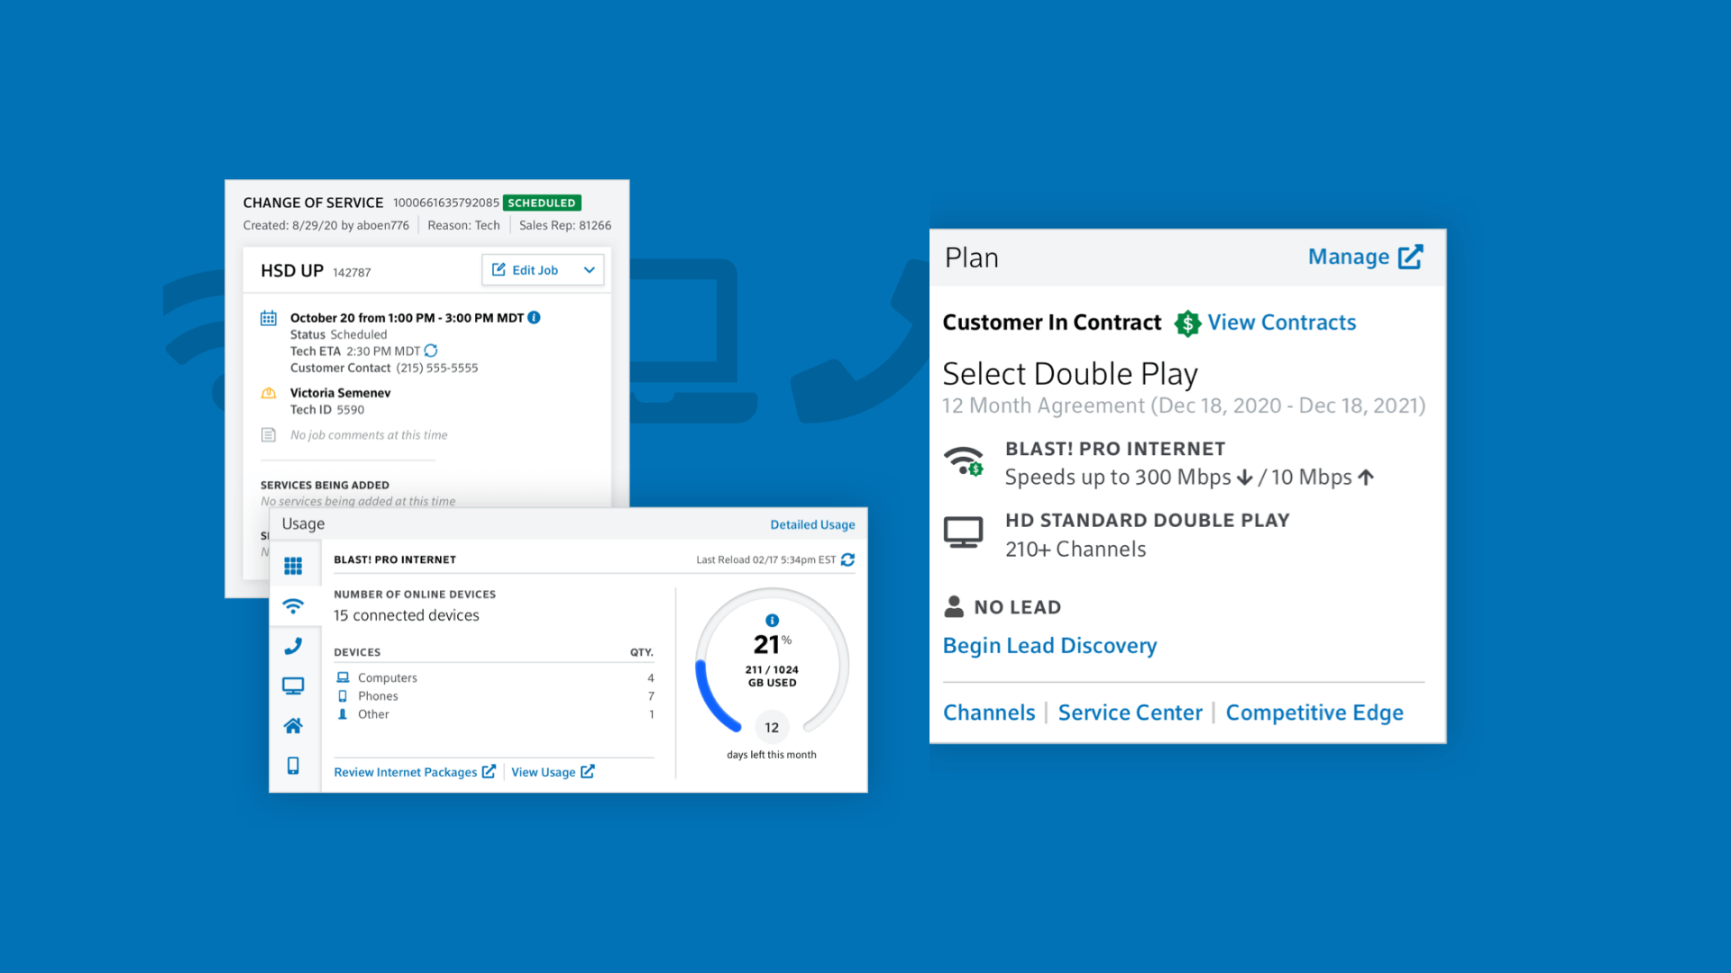Image resolution: width=1731 pixels, height=973 pixels.
Task: Select the phone icon in left sidebar
Action: pos(296,644)
